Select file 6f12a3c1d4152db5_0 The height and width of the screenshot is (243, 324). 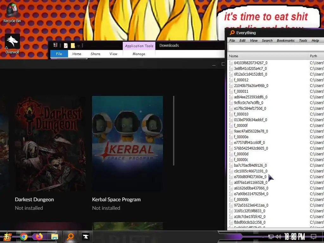(x=251, y=74)
